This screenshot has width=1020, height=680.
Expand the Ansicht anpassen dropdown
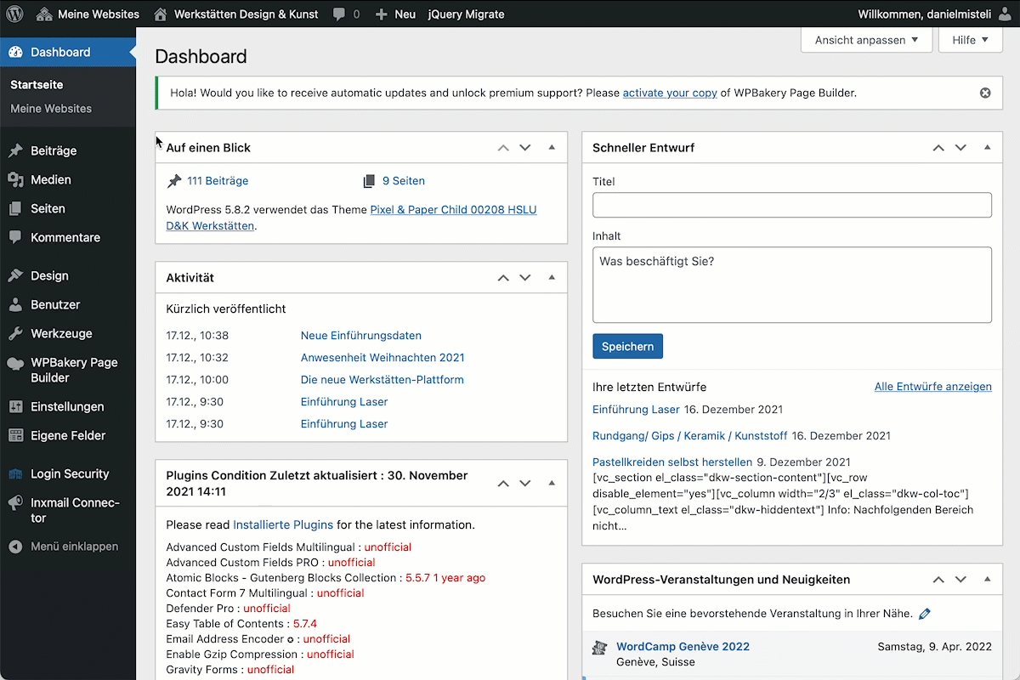tap(866, 40)
